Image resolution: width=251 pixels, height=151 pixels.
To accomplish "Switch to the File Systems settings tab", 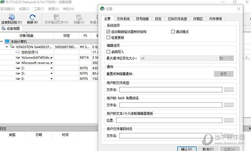I will click(123, 19).
